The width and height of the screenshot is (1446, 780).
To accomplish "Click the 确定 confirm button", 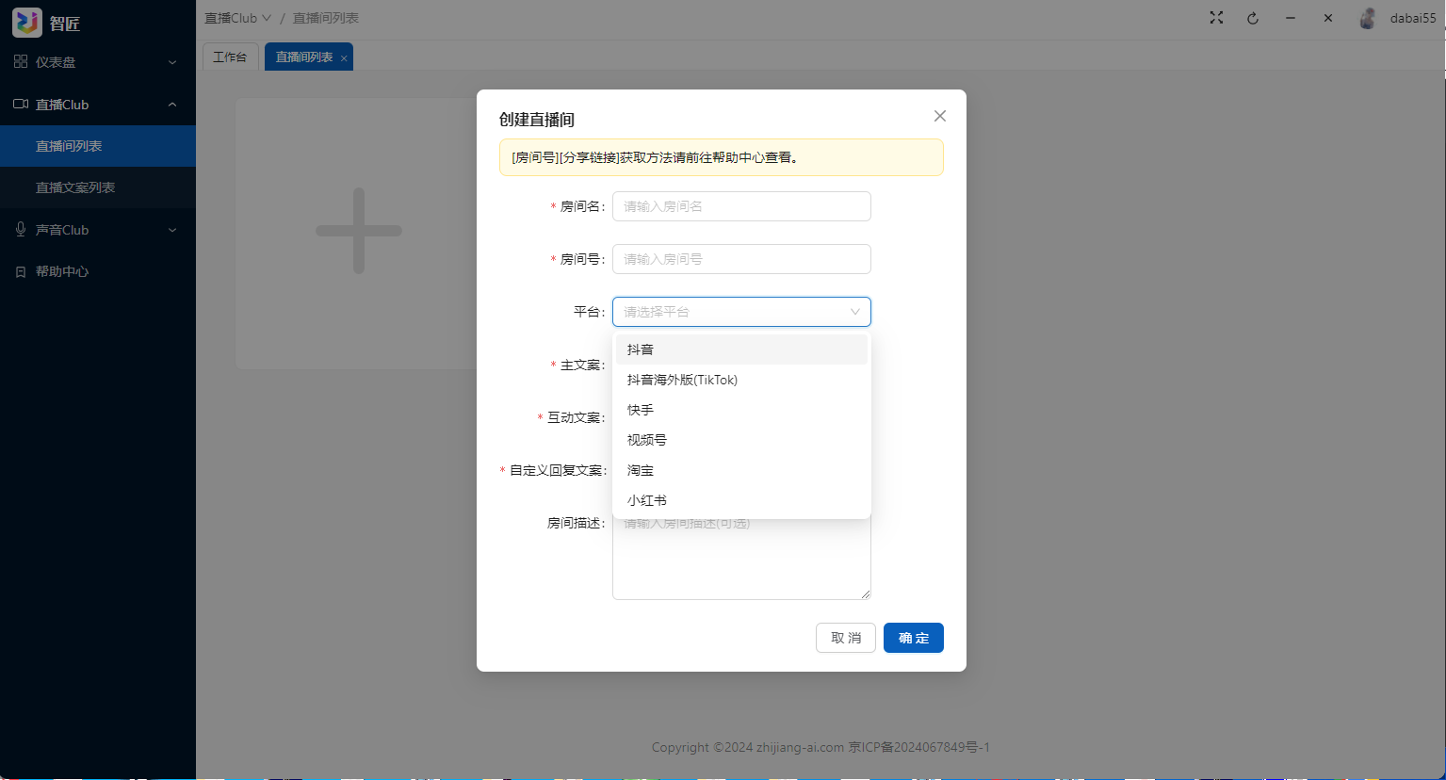I will (913, 638).
